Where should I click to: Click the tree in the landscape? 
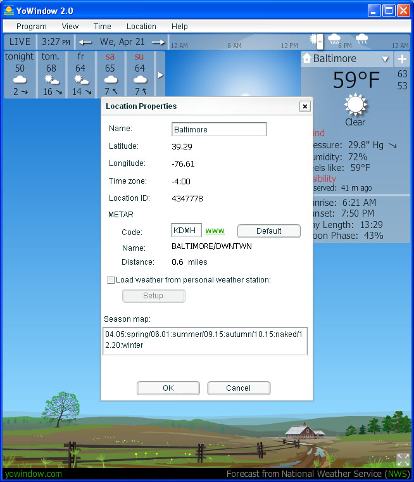(62, 409)
